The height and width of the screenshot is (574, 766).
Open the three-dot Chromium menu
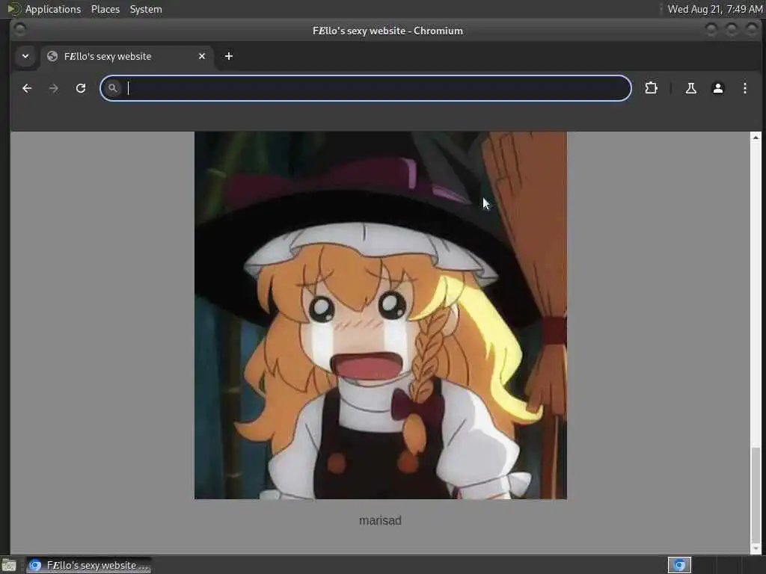(x=744, y=88)
